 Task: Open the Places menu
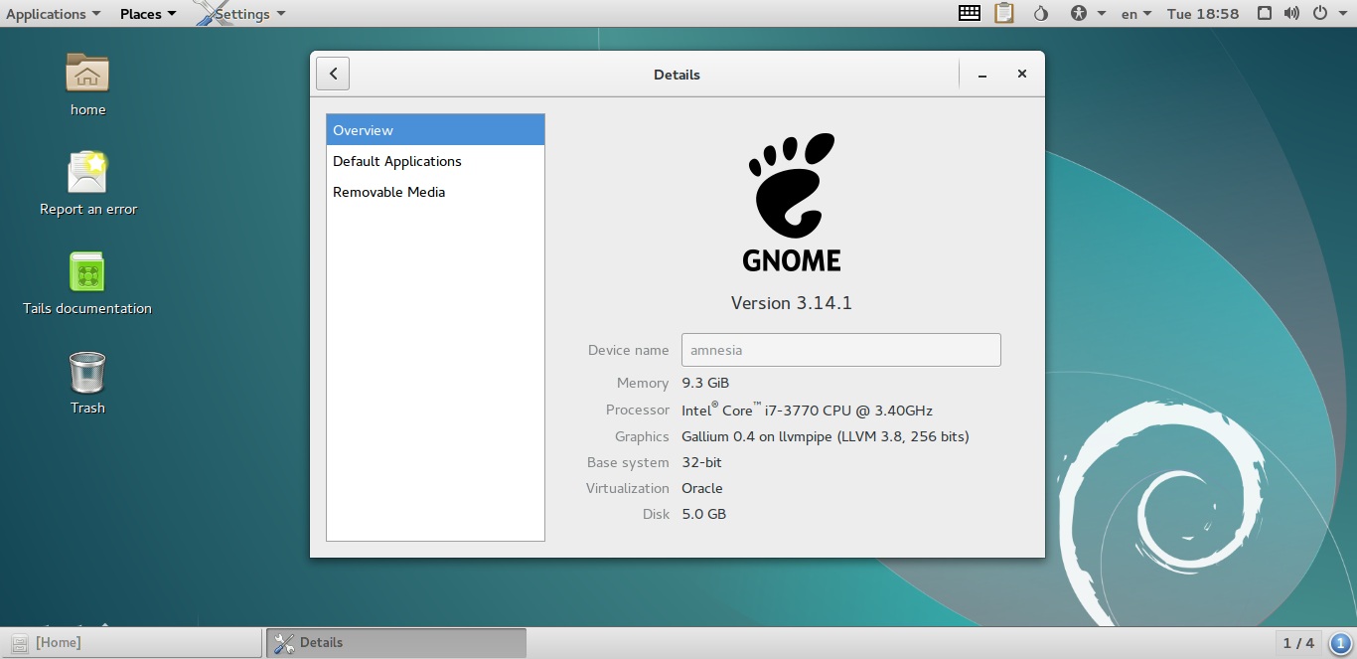pyautogui.click(x=148, y=14)
